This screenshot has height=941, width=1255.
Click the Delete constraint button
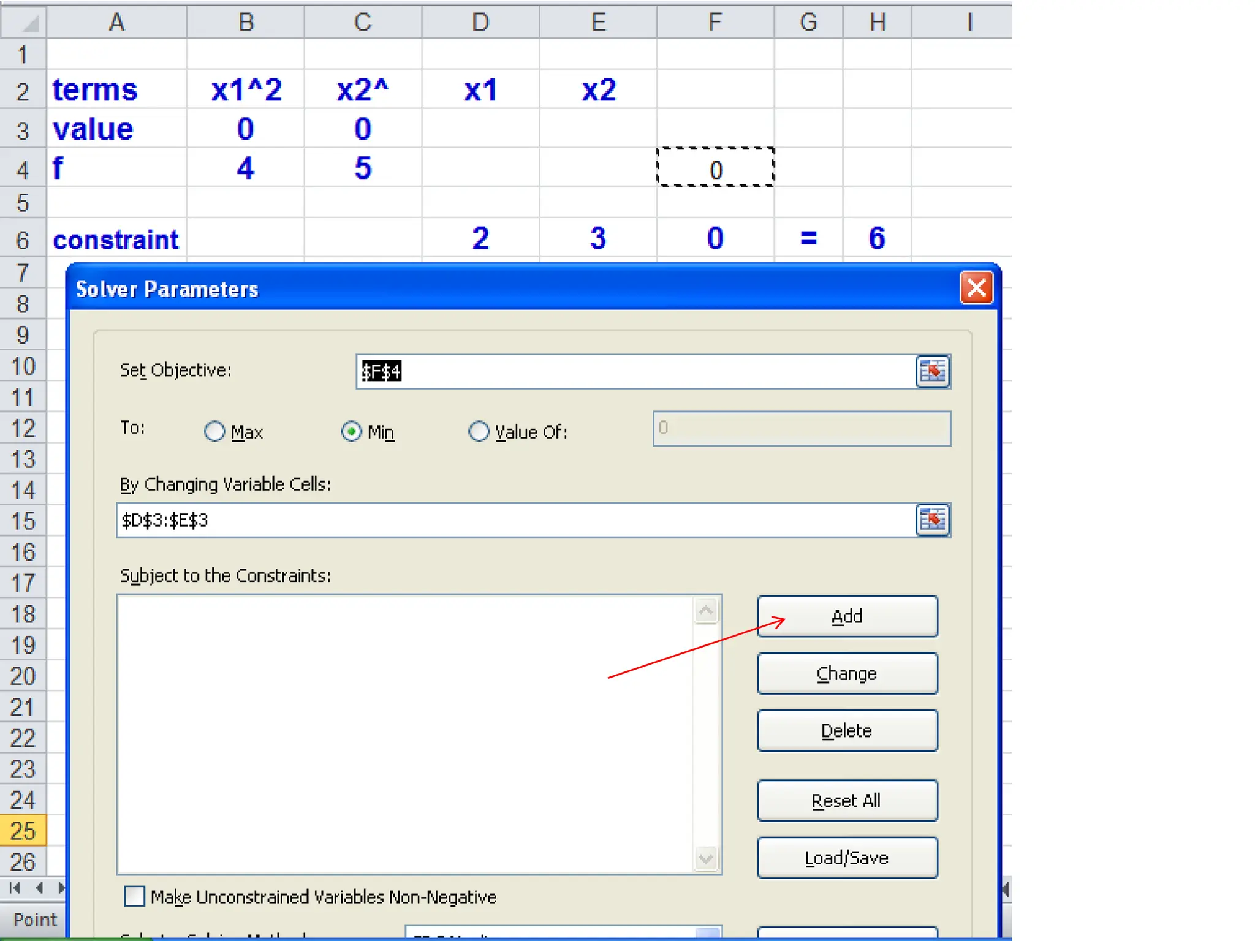point(847,730)
